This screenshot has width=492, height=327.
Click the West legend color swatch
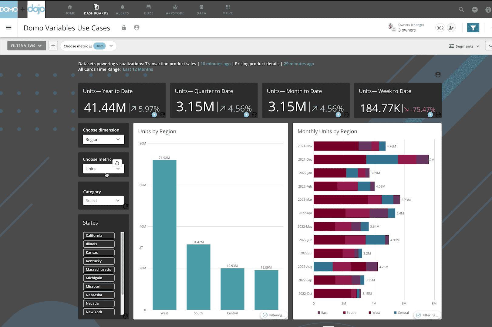(x=370, y=313)
